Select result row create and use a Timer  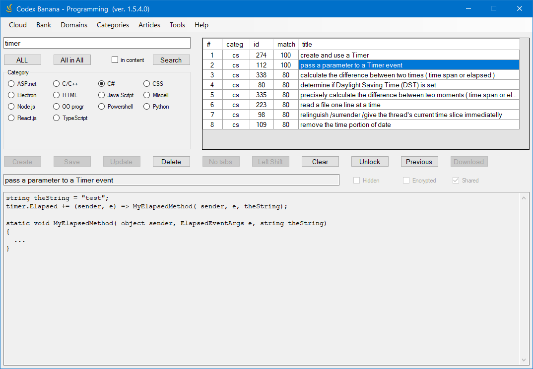coord(361,55)
